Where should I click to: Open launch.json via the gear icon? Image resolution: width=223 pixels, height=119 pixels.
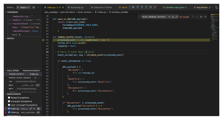tap(34, 7)
